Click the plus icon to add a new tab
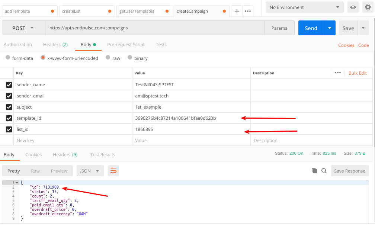The height and width of the screenshot is (225, 375). click(x=237, y=11)
